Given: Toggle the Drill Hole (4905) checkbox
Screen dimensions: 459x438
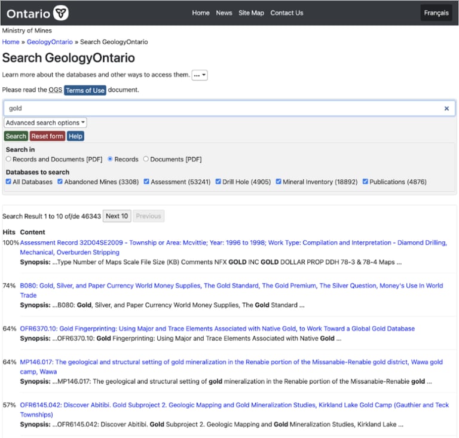Looking at the screenshot, I should click(218, 182).
